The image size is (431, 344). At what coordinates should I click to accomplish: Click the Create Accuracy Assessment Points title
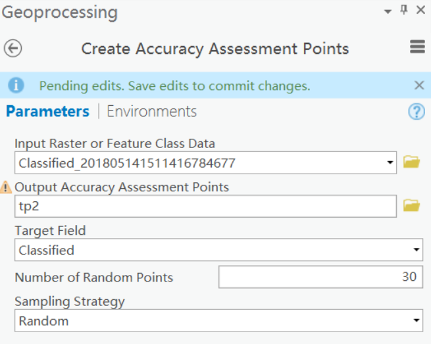(215, 49)
